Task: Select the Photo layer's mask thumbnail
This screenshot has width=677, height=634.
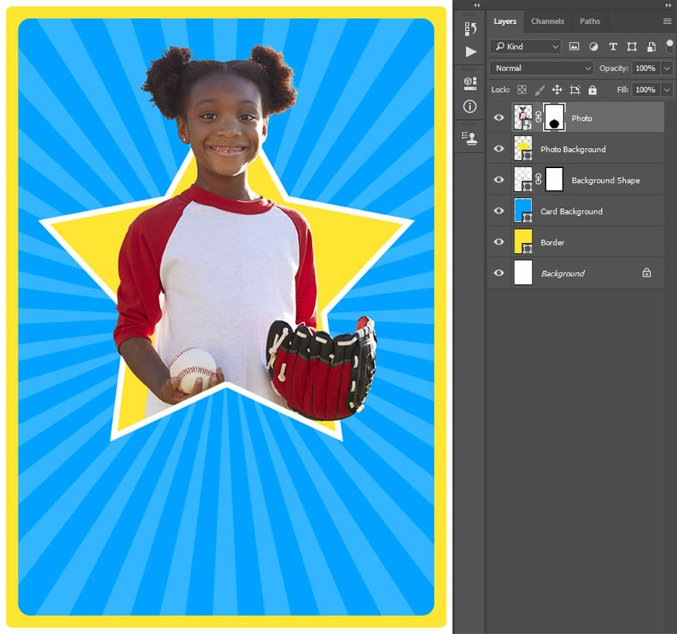Action: click(554, 118)
